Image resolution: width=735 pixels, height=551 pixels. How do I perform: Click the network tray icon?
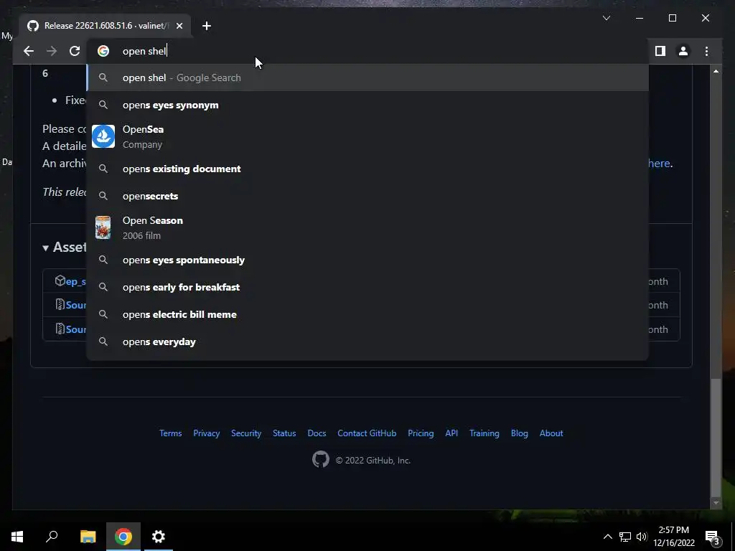click(x=625, y=537)
